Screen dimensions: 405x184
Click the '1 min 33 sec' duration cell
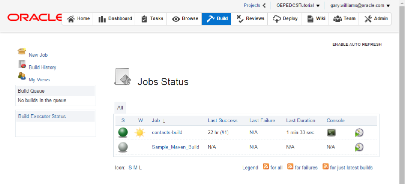click(300, 133)
